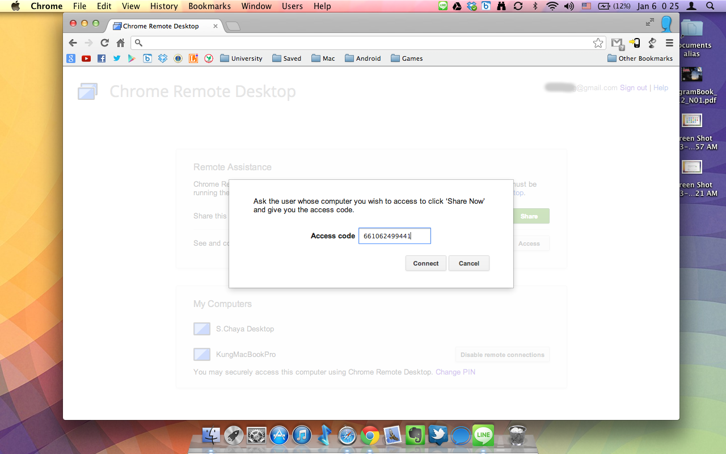Click the Change PIN link
This screenshot has width=726, height=454.
coord(455,372)
